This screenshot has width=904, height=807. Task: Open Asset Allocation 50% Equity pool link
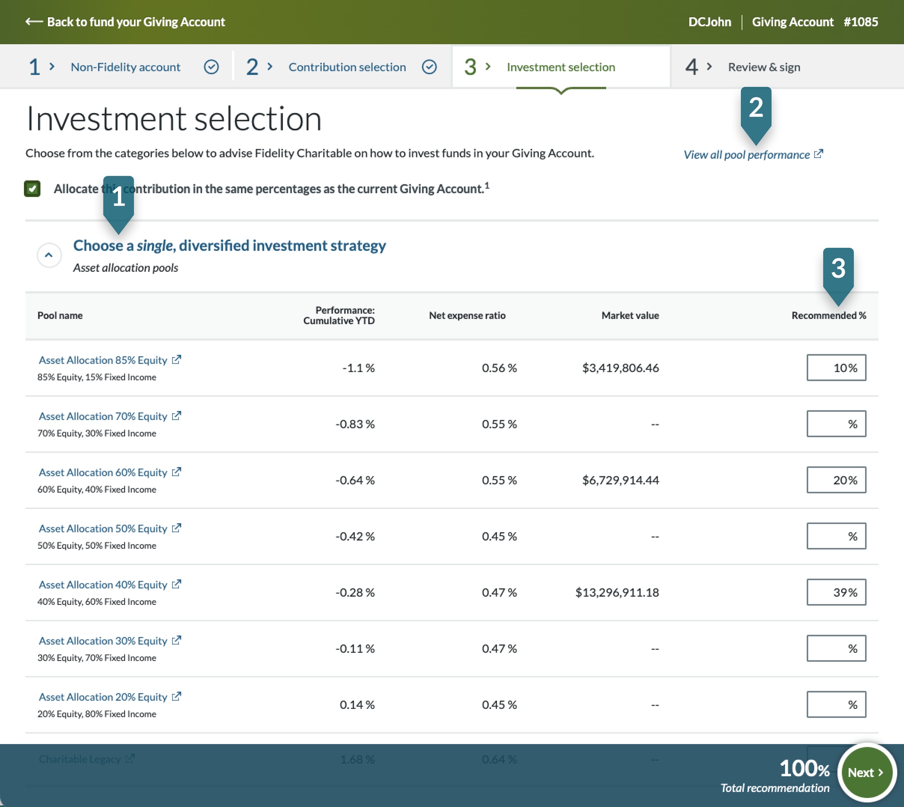[x=103, y=528]
